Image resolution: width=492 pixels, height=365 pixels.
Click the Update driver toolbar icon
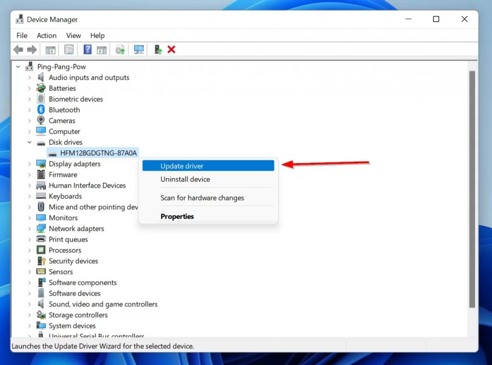[120, 49]
